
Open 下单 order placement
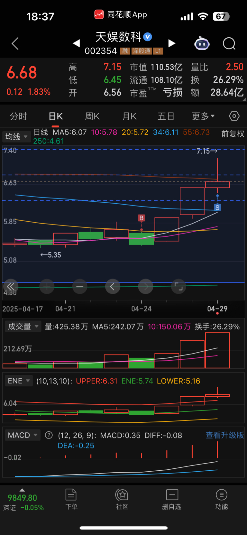coord(71,499)
